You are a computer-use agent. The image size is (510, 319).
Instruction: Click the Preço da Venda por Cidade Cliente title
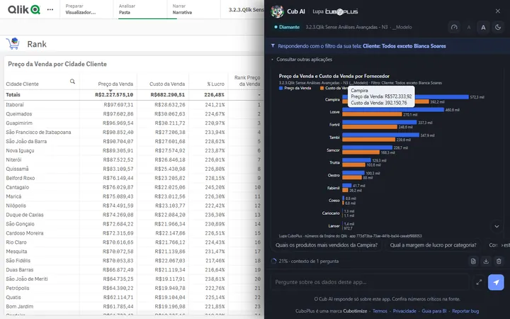[x=57, y=64]
